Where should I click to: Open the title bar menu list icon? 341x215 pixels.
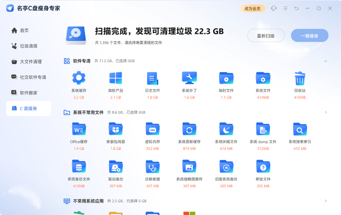285,8
